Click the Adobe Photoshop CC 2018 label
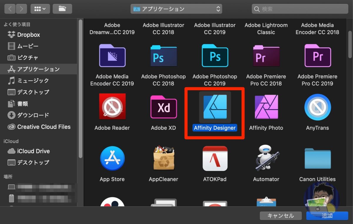The width and height of the screenshot is (353, 224). 164,80
